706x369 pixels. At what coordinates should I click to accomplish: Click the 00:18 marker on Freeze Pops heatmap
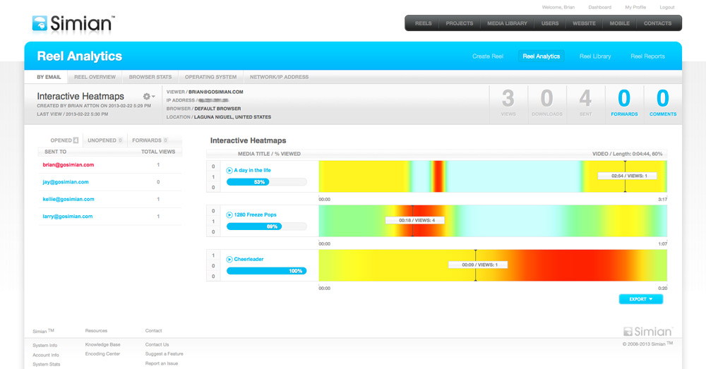click(x=415, y=221)
